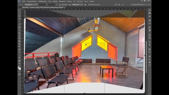Select the History Brush tool
Viewport: 169px width, 95px height.
tap(19, 36)
